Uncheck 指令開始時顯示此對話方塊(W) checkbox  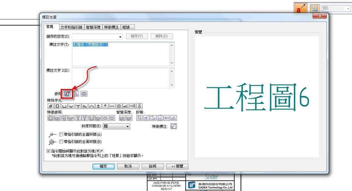[x=48, y=151]
